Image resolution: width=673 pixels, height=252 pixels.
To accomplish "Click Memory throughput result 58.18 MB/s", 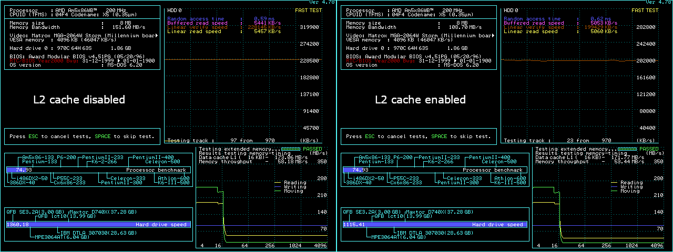I will [x=292, y=162].
